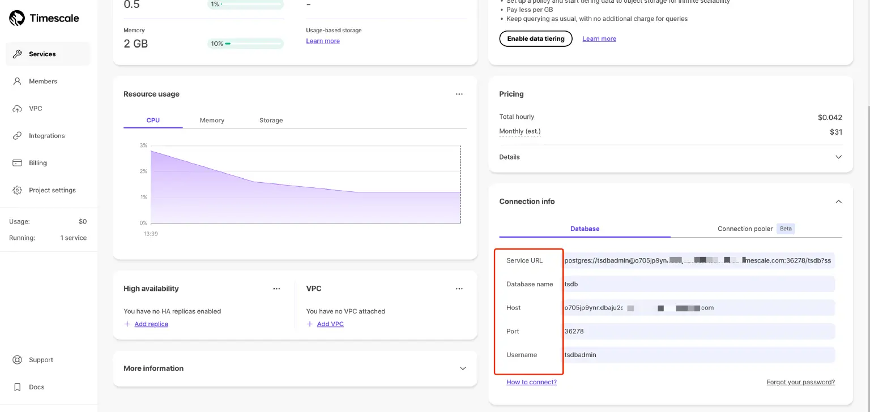Open Resource usage three-dot menu
The image size is (870, 412).
459,94
